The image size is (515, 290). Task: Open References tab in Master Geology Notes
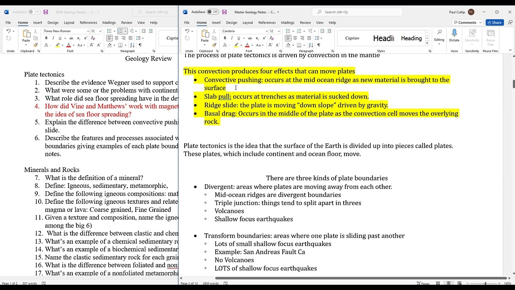(267, 23)
